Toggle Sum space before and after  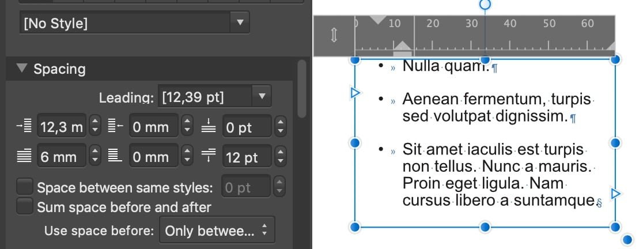(25, 206)
